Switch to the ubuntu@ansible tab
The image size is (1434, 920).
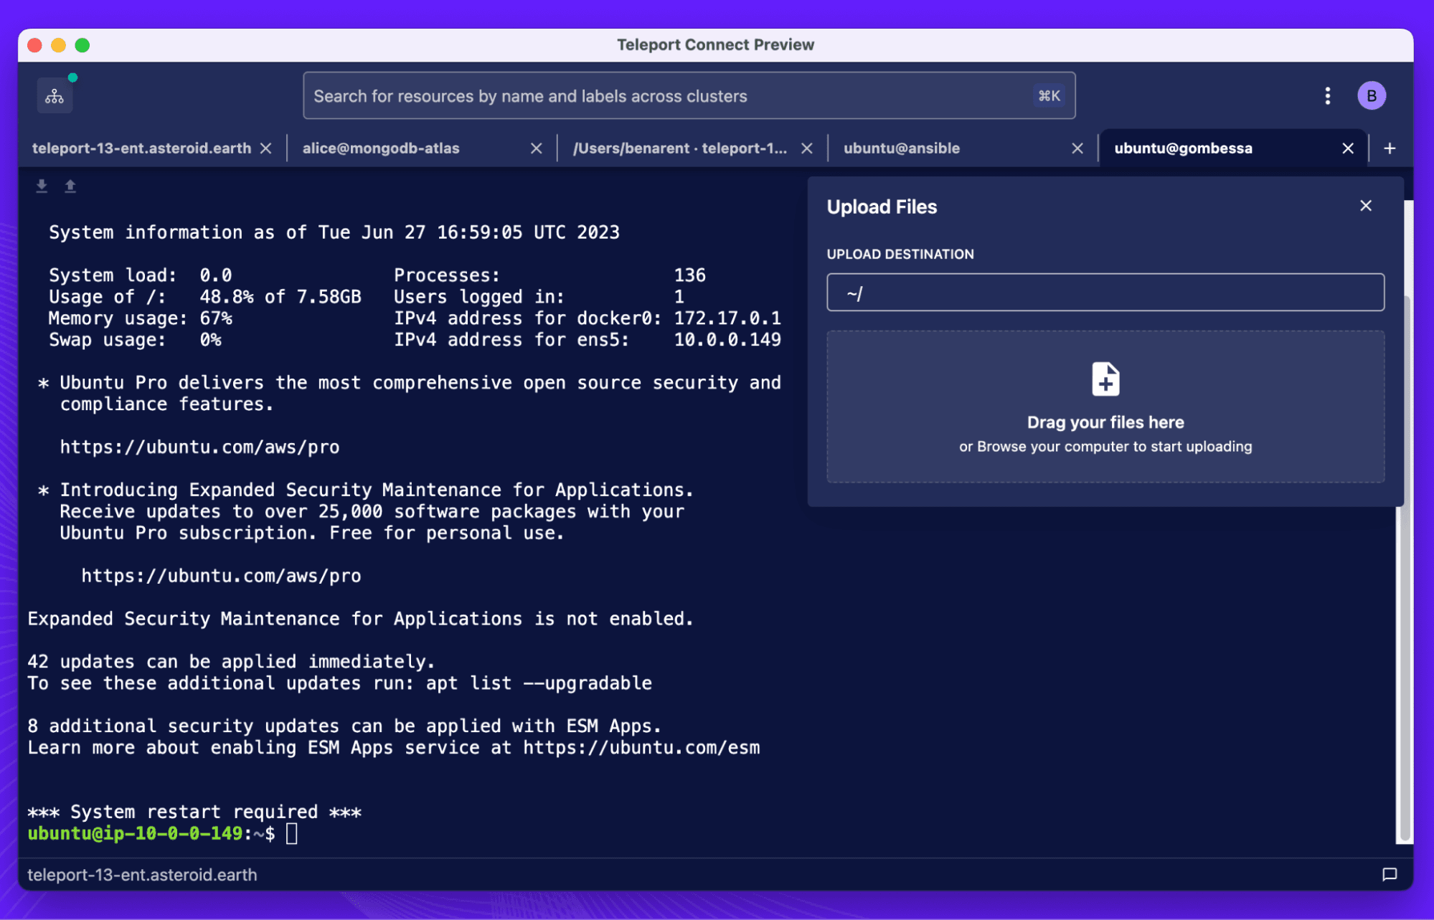pyautogui.click(x=901, y=148)
